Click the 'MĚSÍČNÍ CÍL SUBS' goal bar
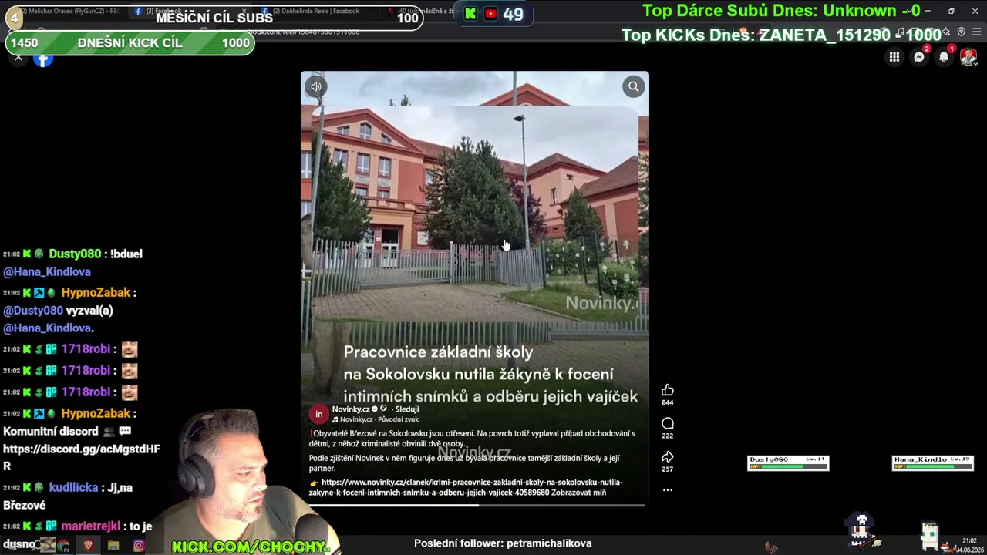 coord(215,18)
